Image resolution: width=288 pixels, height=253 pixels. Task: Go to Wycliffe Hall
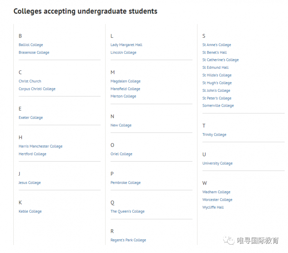click(x=213, y=207)
